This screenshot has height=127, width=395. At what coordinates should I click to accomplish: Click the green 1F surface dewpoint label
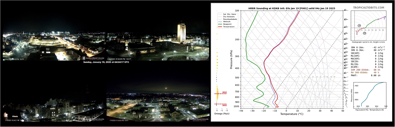[x=268, y=107]
